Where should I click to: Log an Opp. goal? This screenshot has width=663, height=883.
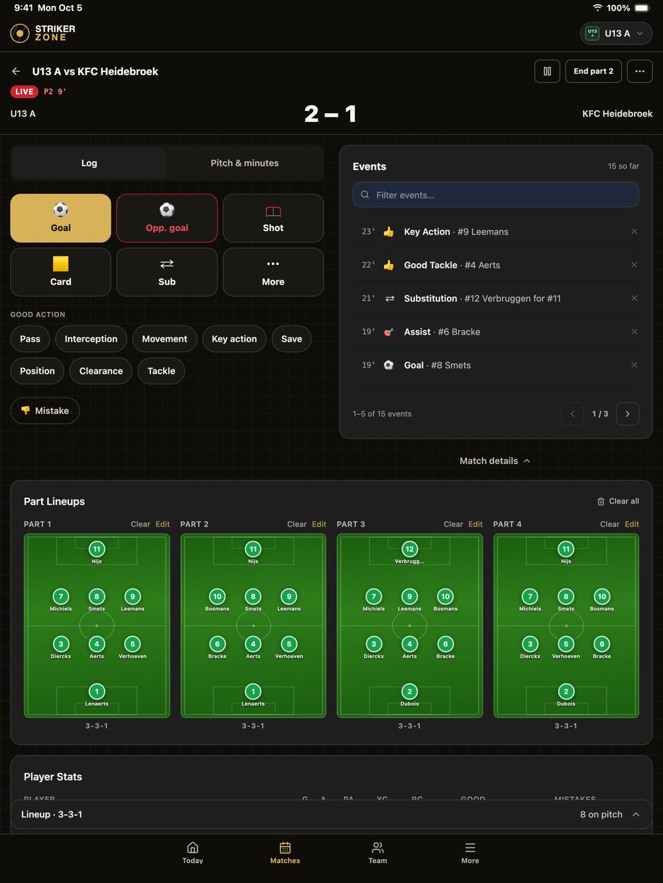coord(167,218)
